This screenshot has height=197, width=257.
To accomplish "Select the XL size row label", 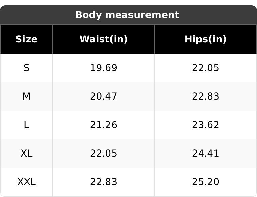I will [x=27, y=154].
